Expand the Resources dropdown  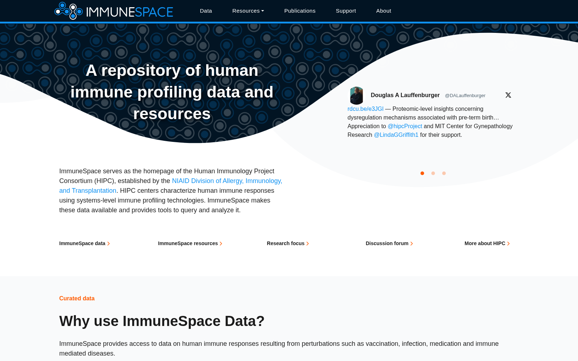248,11
